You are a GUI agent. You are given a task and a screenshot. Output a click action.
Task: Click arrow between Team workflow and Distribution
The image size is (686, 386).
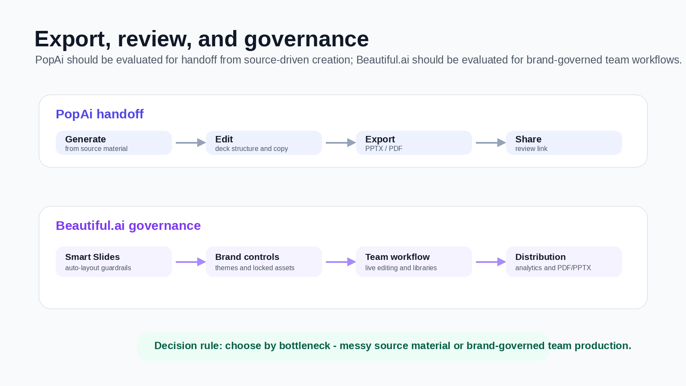point(491,262)
